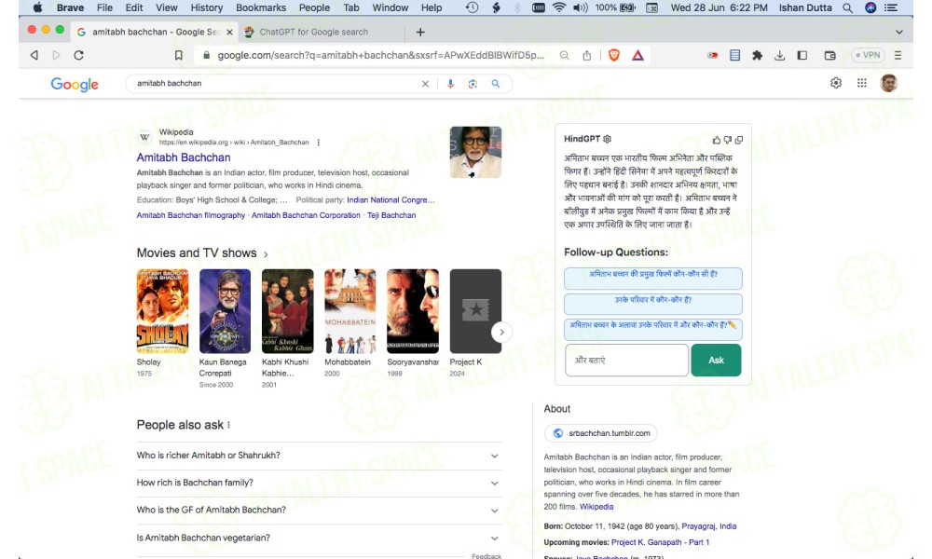Open a new tab with plus button
Screen dimensions: 932x559
(420, 32)
